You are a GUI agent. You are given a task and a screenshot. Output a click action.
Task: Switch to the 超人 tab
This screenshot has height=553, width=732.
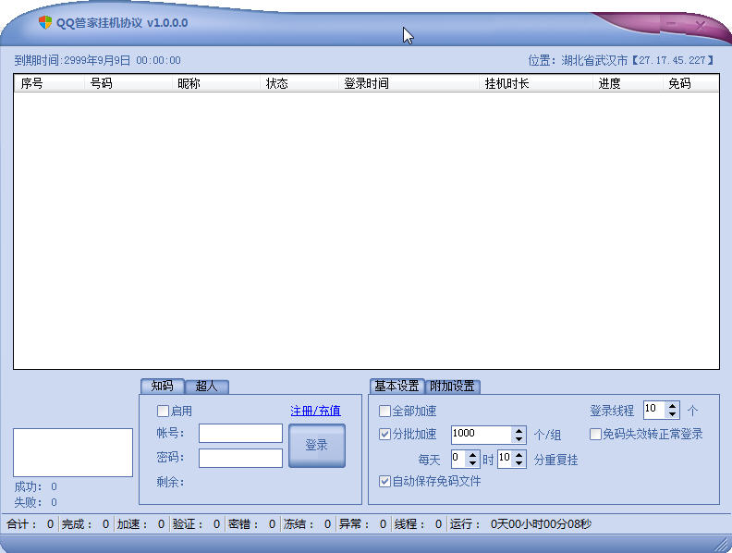coord(206,387)
